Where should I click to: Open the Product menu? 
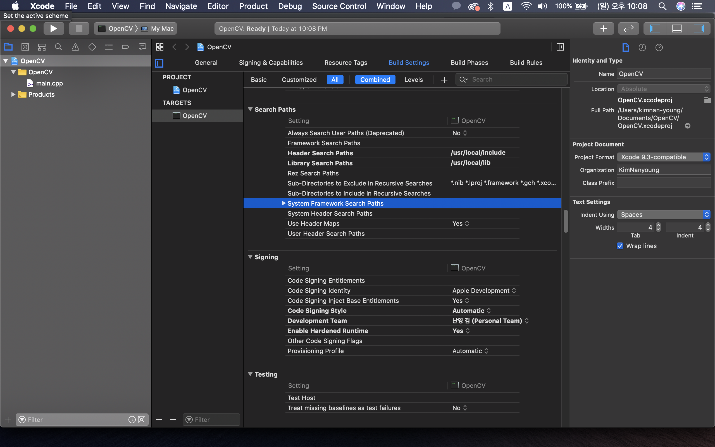[x=253, y=6]
